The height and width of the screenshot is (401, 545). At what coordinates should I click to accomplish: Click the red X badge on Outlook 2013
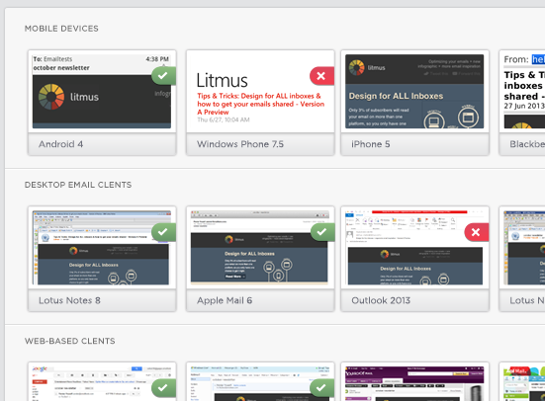[x=477, y=232]
